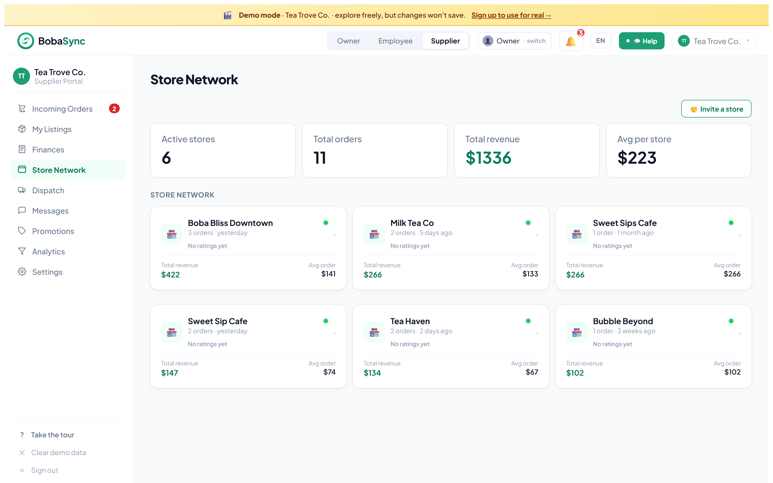This screenshot has height=483, width=773.
Task: Click the Tea Trove Co. sidebar avatar
Action: point(21,76)
